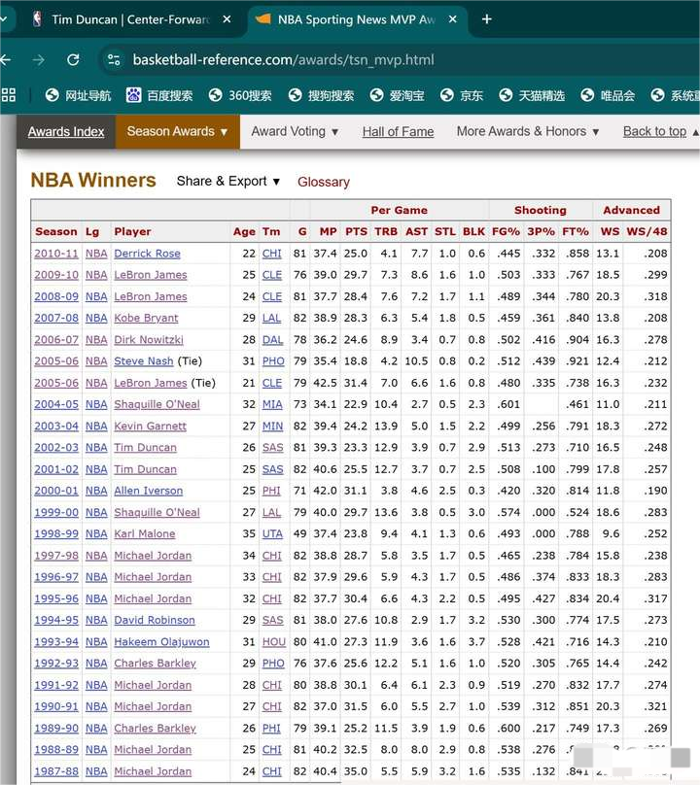Open the 2001-02 season link

coord(56,469)
